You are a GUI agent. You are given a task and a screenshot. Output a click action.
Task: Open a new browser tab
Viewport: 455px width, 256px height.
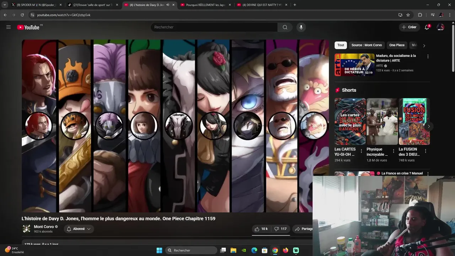(295, 5)
